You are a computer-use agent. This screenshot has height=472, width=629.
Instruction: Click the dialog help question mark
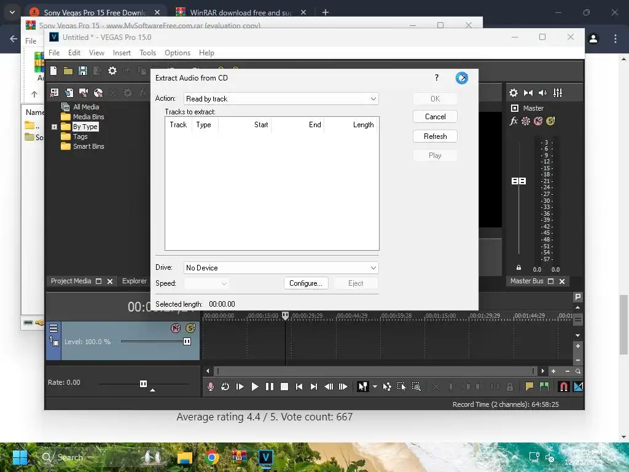pyautogui.click(x=437, y=77)
